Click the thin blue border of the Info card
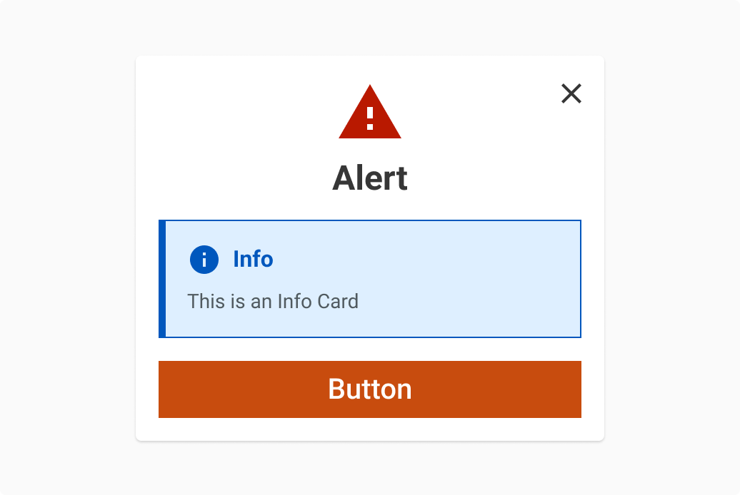 tap(581, 279)
